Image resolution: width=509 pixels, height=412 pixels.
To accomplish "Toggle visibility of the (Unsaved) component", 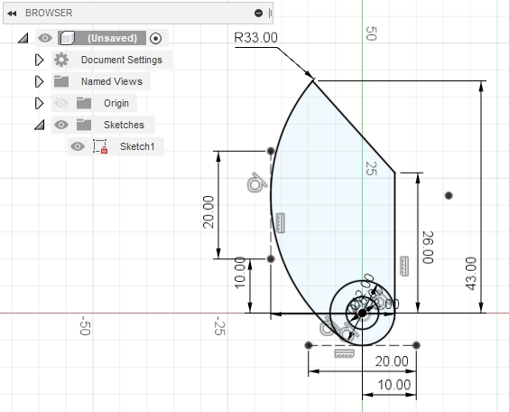I will [x=45, y=38].
